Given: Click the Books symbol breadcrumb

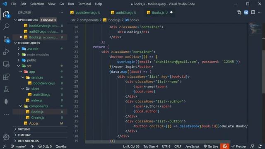Looking at the screenshot, I should pyautogui.click(x=132, y=20).
